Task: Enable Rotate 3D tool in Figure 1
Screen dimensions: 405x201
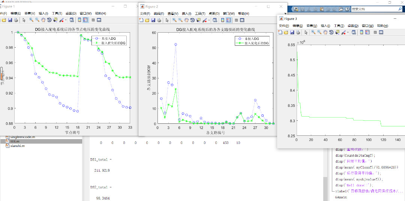Action: click(x=49, y=20)
